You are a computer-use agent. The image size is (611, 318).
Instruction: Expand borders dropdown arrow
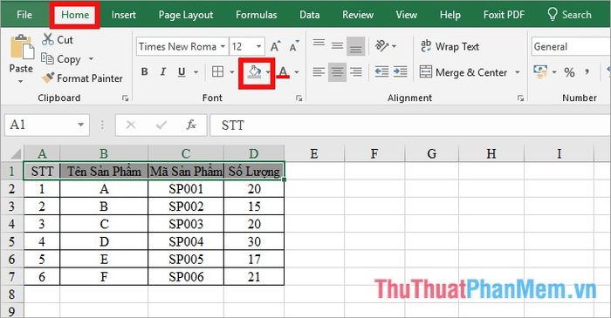[x=231, y=72]
